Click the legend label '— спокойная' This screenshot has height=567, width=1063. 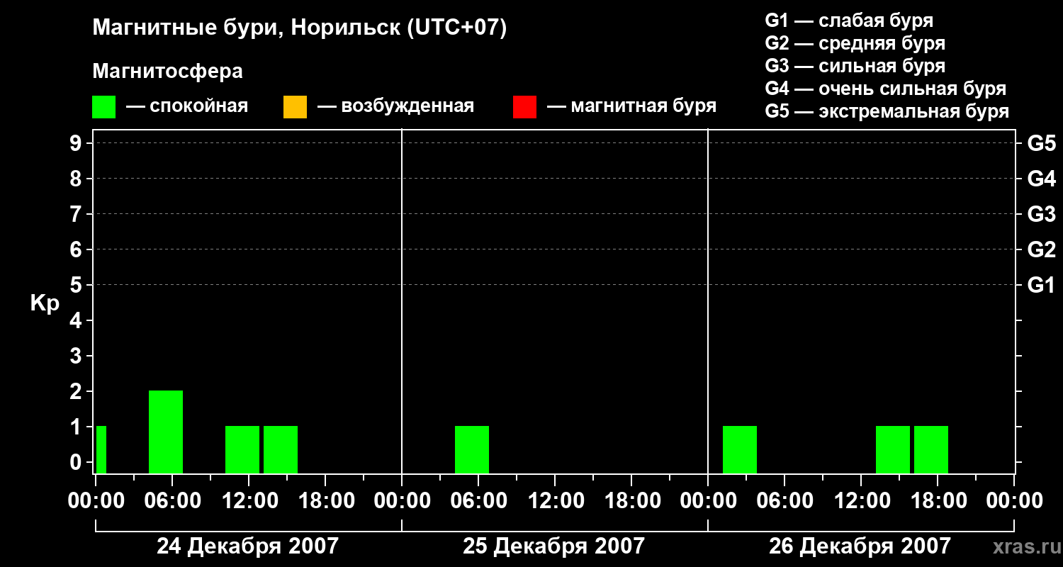(x=187, y=107)
